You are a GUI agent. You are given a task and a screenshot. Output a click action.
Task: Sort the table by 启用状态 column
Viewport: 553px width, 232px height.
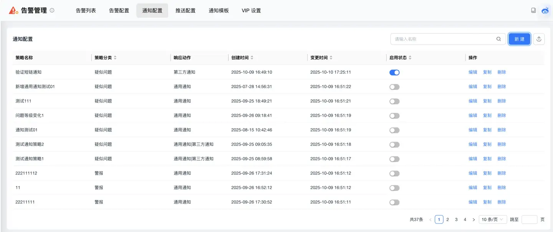click(x=409, y=57)
